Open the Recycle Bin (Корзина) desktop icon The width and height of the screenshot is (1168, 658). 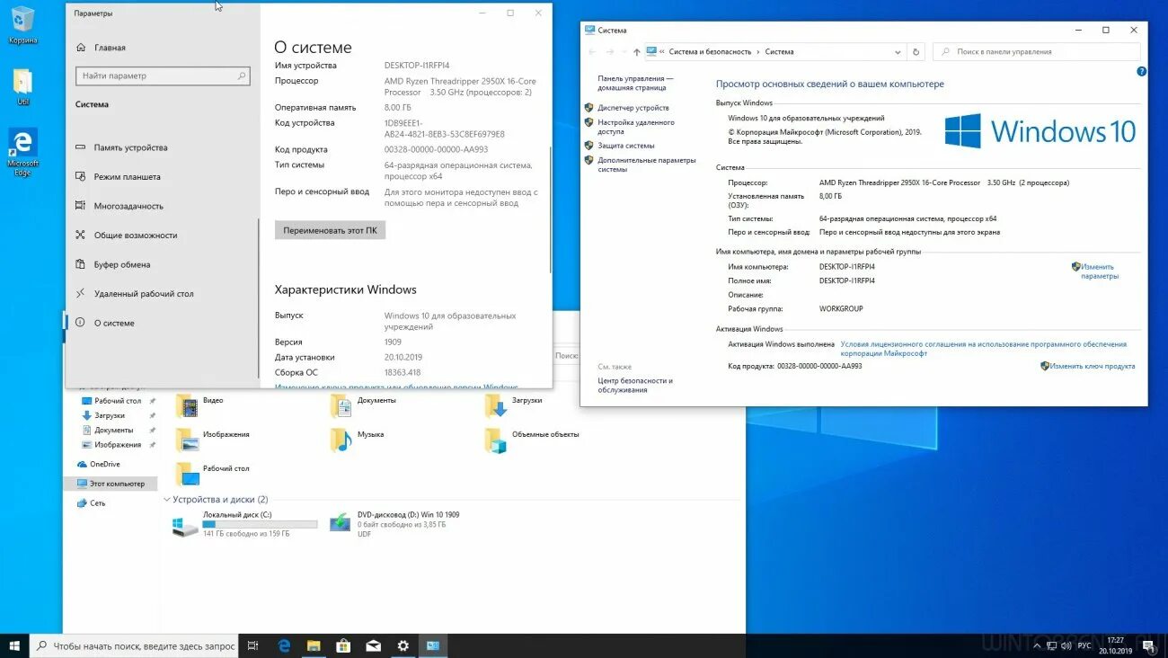pyautogui.click(x=22, y=25)
